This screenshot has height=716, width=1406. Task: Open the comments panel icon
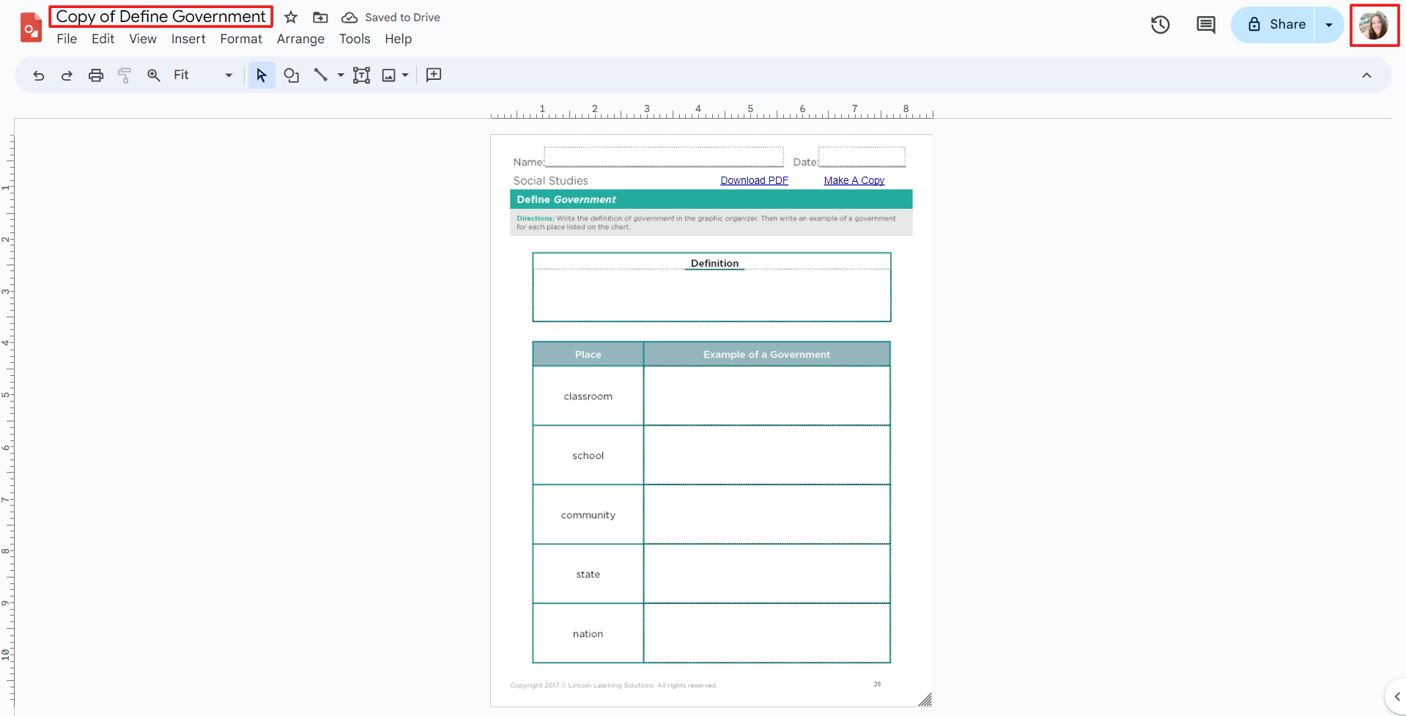(x=1205, y=24)
